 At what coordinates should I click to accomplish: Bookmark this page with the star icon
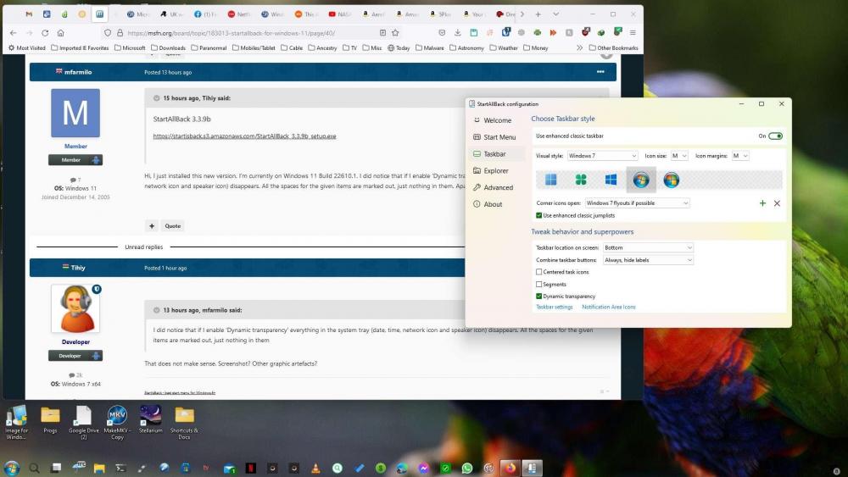pyautogui.click(x=395, y=33)
